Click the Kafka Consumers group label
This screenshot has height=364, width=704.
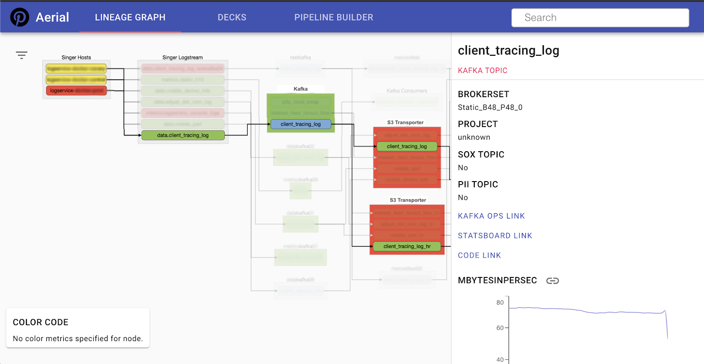coord(407,91)
